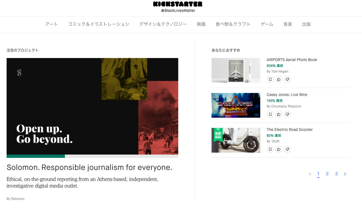This screenshot has height=209, width=362.
Task: Bookmark the AIRPORTS Aerial Photo Book project
Action: pyautogui.click(x=270, y=79)
